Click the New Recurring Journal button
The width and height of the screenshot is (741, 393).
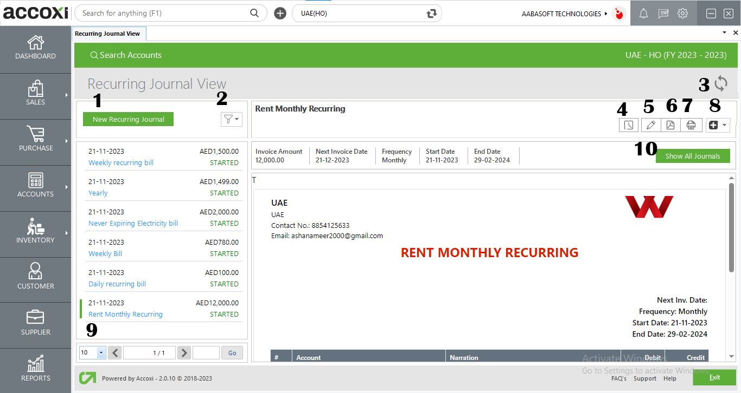[128, 119]
